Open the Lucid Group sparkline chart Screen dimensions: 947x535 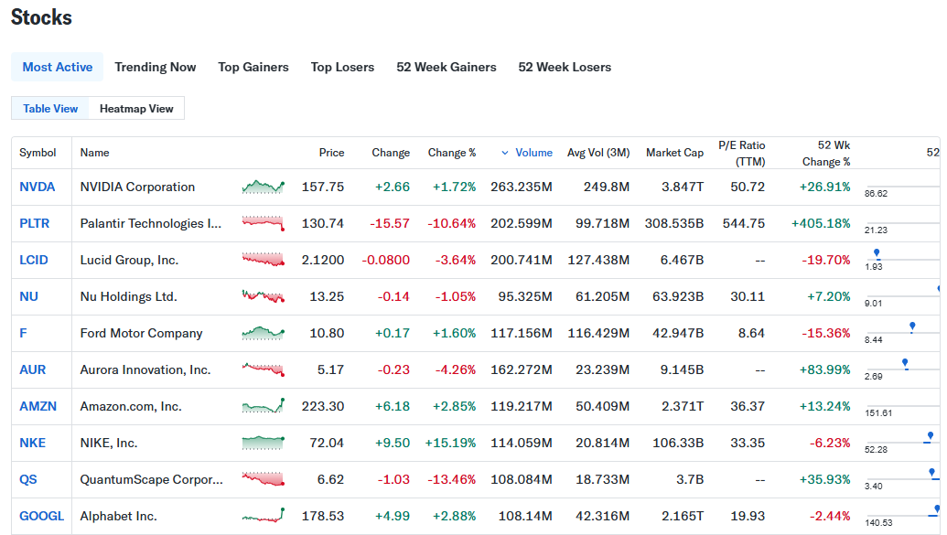[x=264, y=261]
